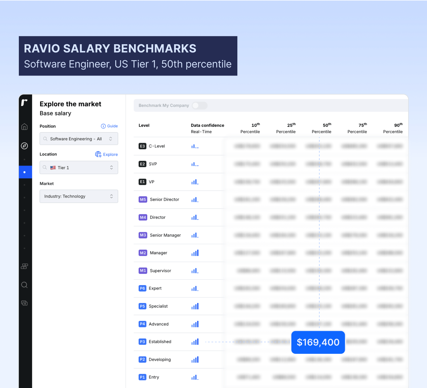Open the stacked blocks icon in the sidebar

click(24, 266)
